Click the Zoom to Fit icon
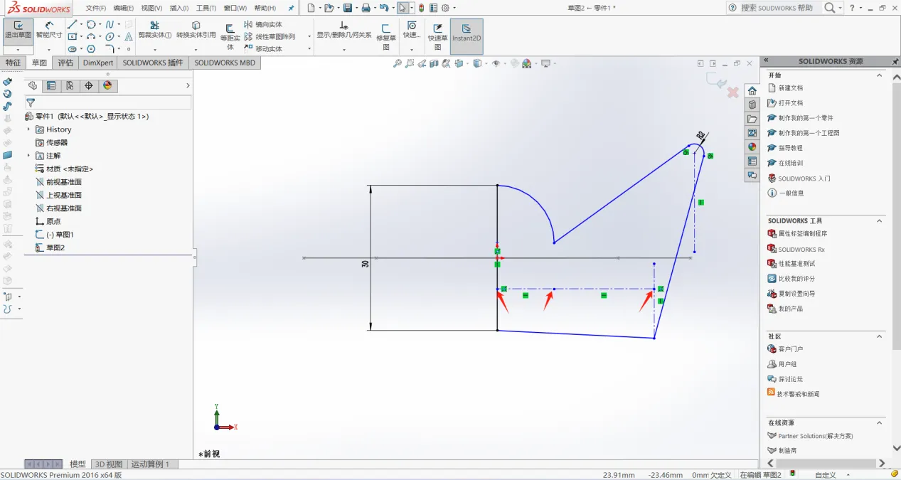901x480 pixels. (398, 63)
